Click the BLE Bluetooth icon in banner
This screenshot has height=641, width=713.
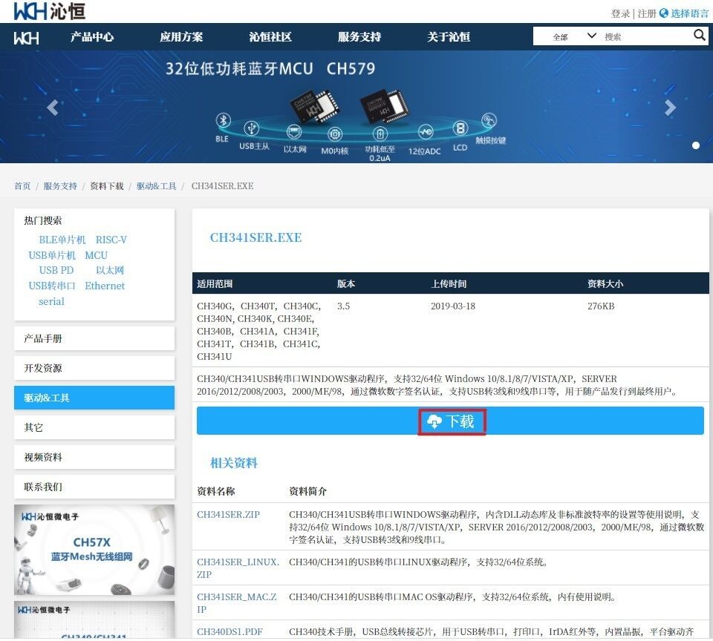click(223, 120)
